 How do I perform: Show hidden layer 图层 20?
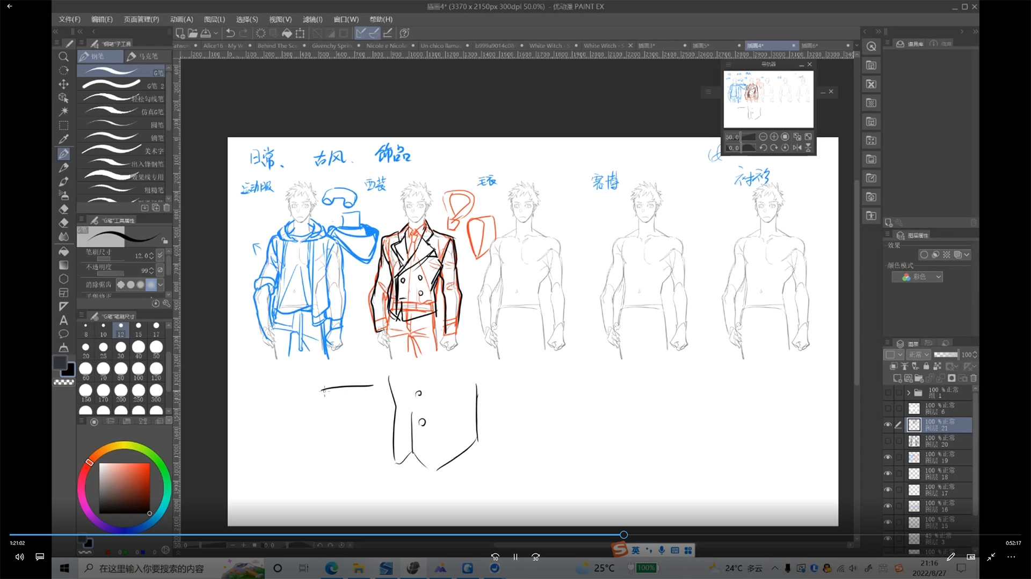tap(888, 441)
